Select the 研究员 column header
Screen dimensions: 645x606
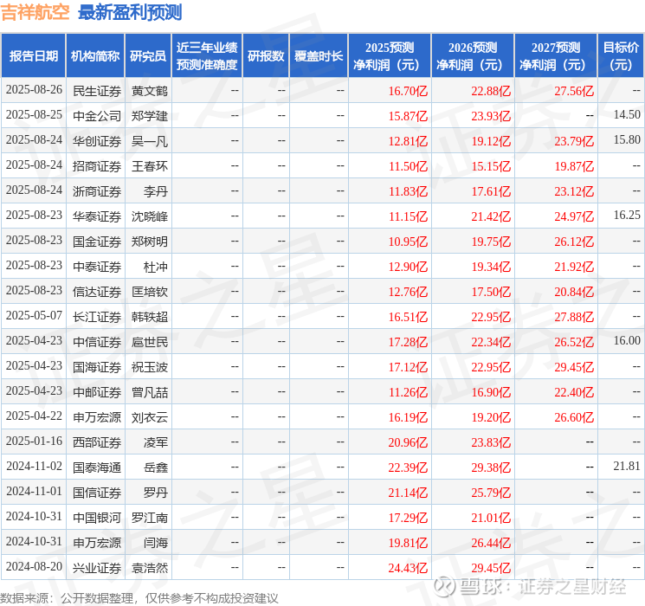pos(148,55)
